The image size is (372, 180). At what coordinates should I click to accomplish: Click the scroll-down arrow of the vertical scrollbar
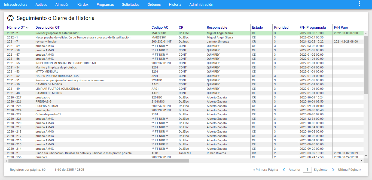(366, 156)
